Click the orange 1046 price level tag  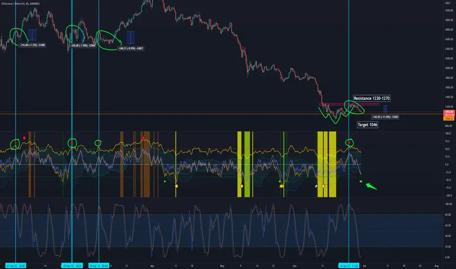(449, 119)
